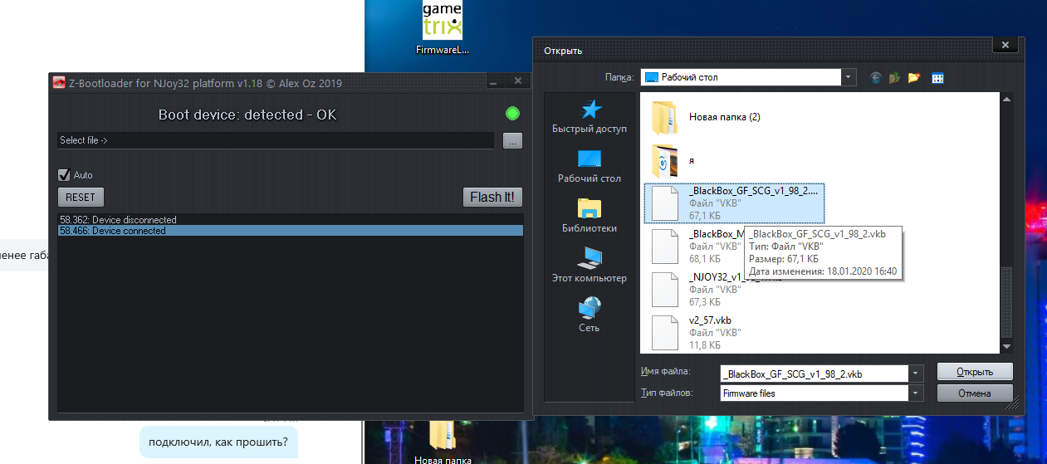The width and height of the screenshot is (1047, 464).
Task: Expand the Тип файлов Firmware files dropdown
Action: 916,393
